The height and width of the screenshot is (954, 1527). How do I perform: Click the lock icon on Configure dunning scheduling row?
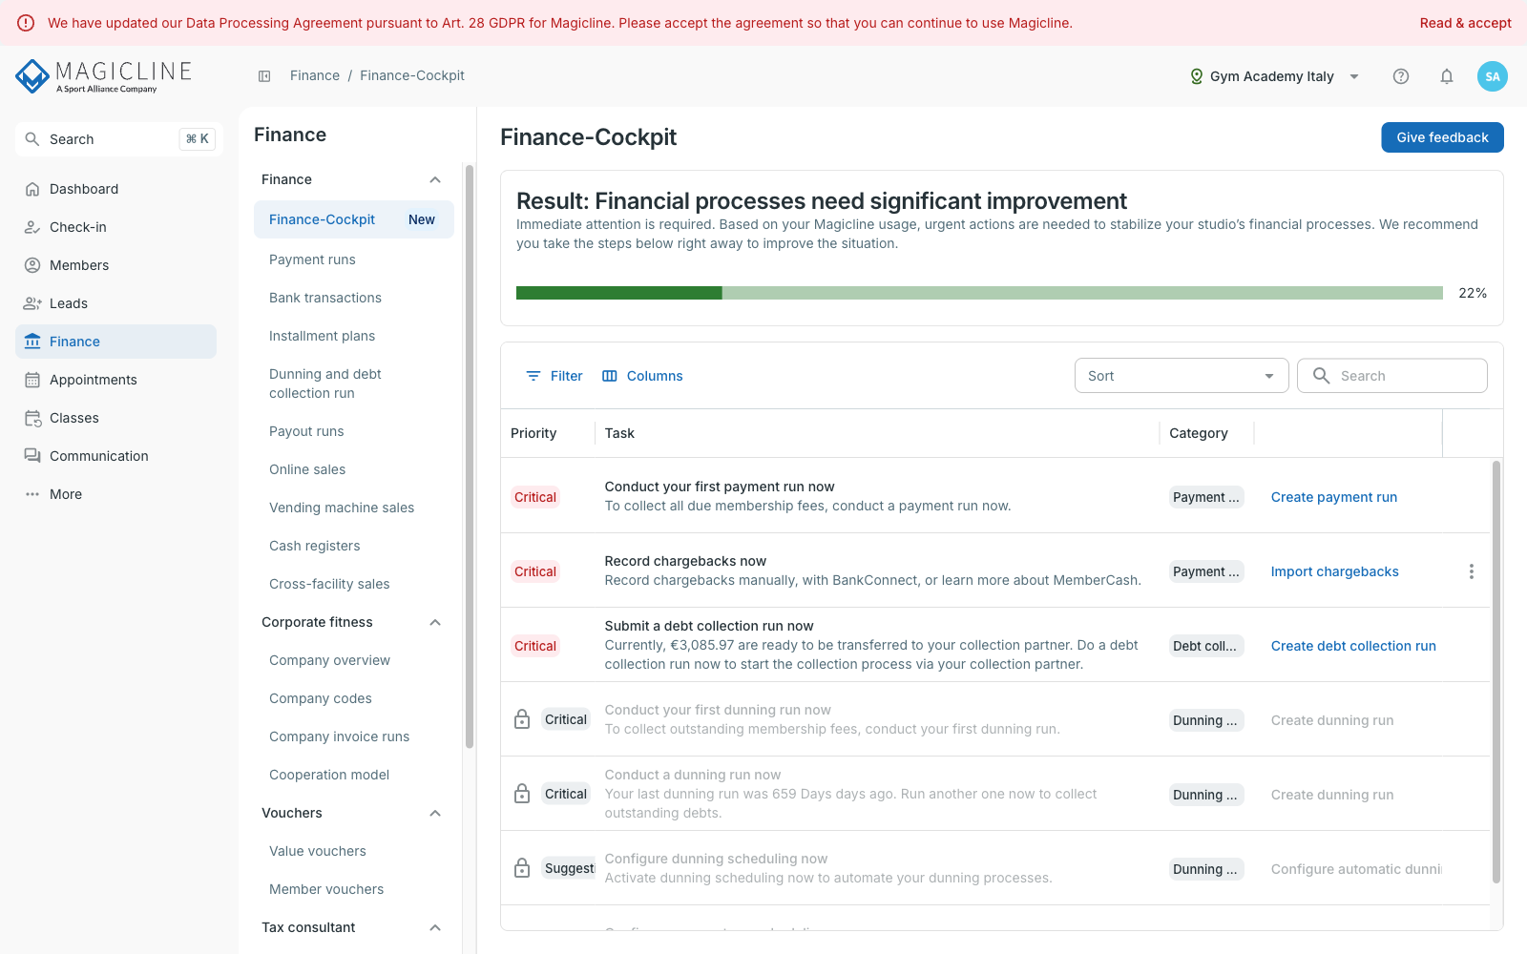(x=522, y=868)
